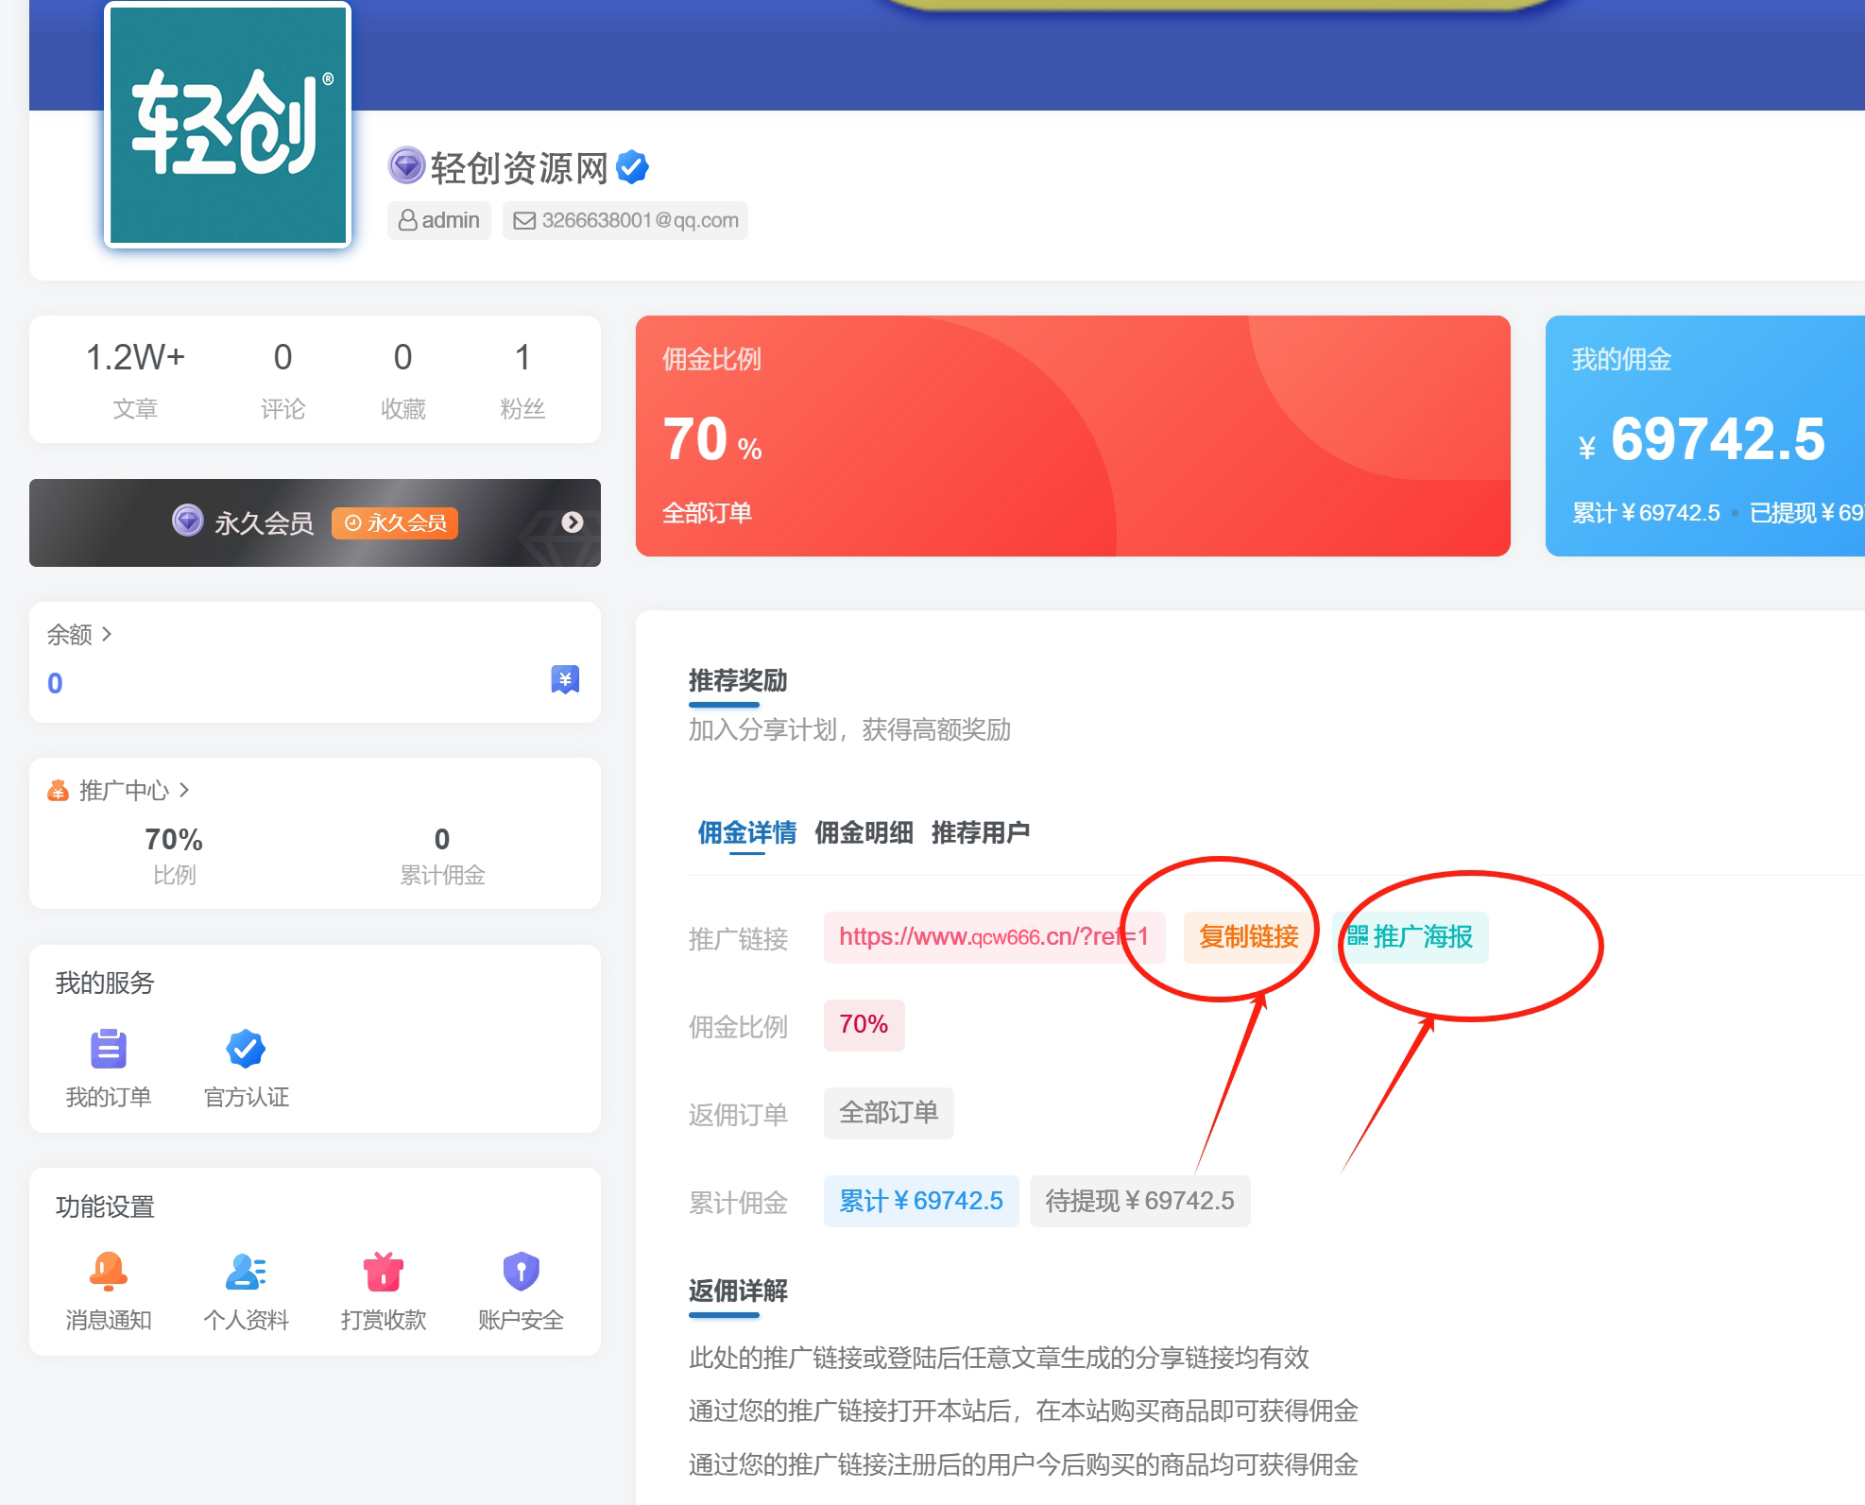Click the yen wallet icon in balance card
The height and width of the screenshot is (1505, 1865).
click(x=565, y=679)
